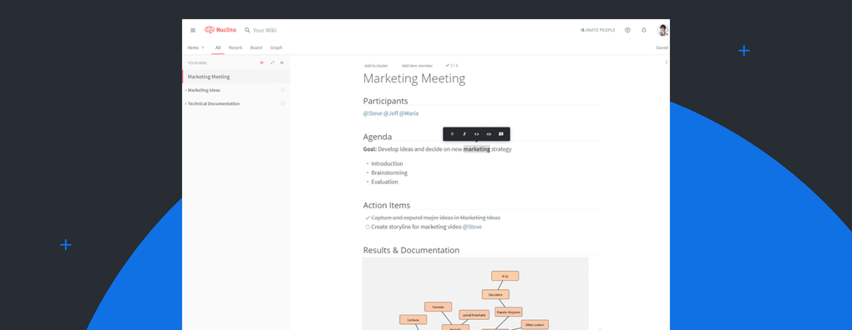Click the icon right of Technical Documentation
This screenshot has width=852, height=330.
[x=282, y=103]
